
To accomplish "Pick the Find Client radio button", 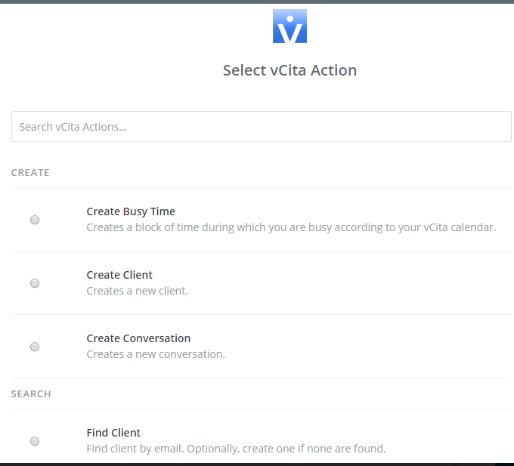I will point(35,441).
